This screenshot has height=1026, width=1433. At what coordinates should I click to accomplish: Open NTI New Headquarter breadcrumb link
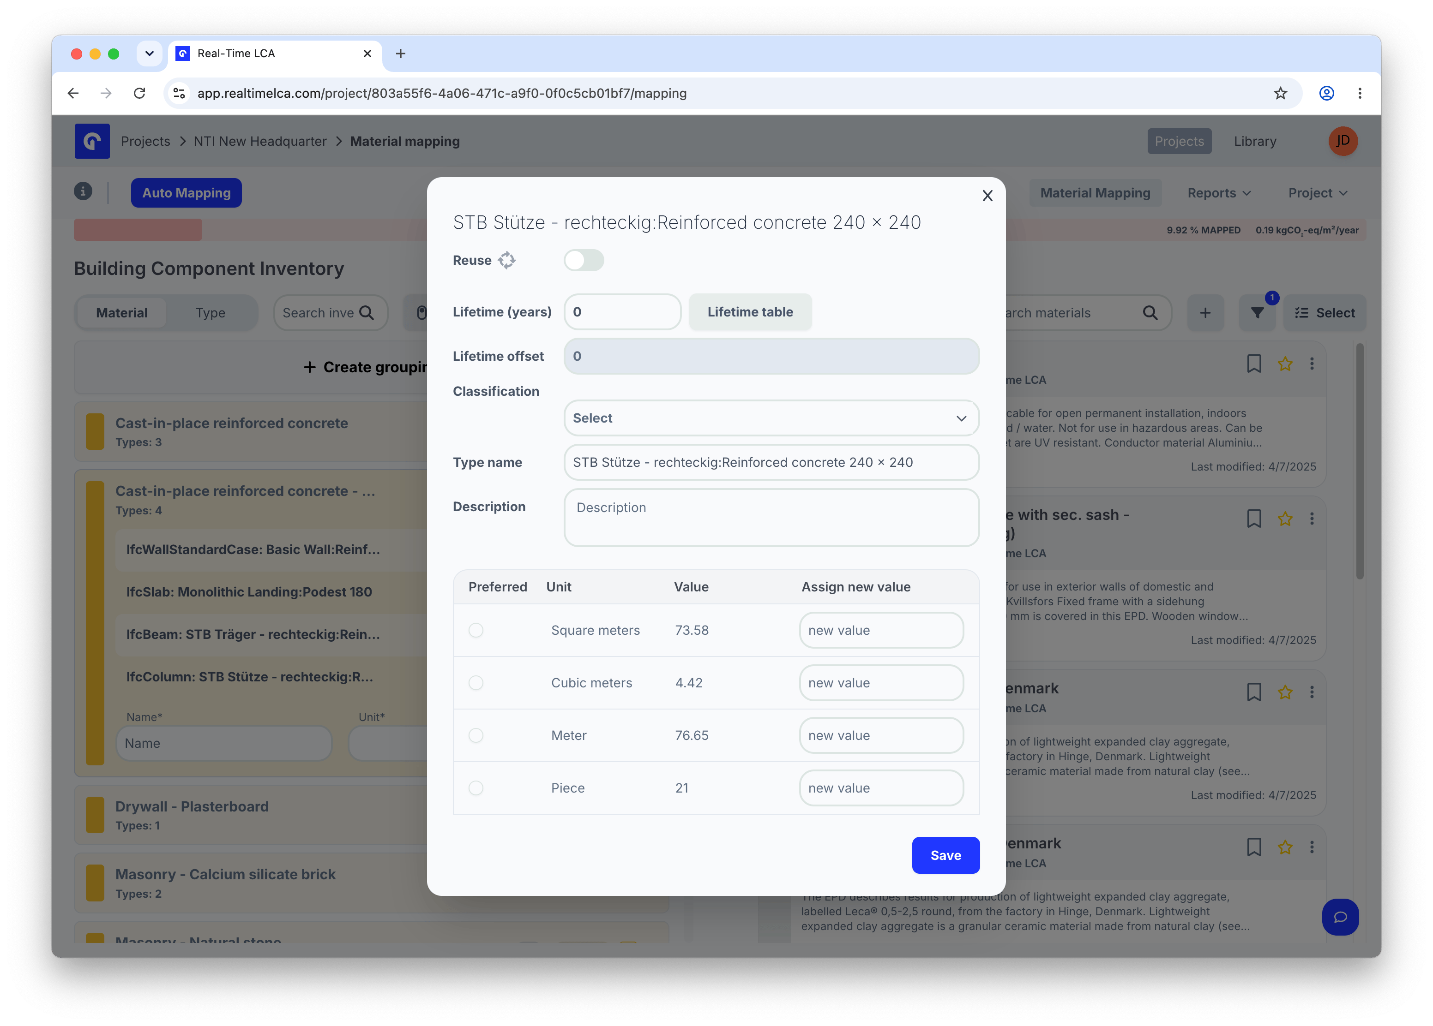(260, 142)
